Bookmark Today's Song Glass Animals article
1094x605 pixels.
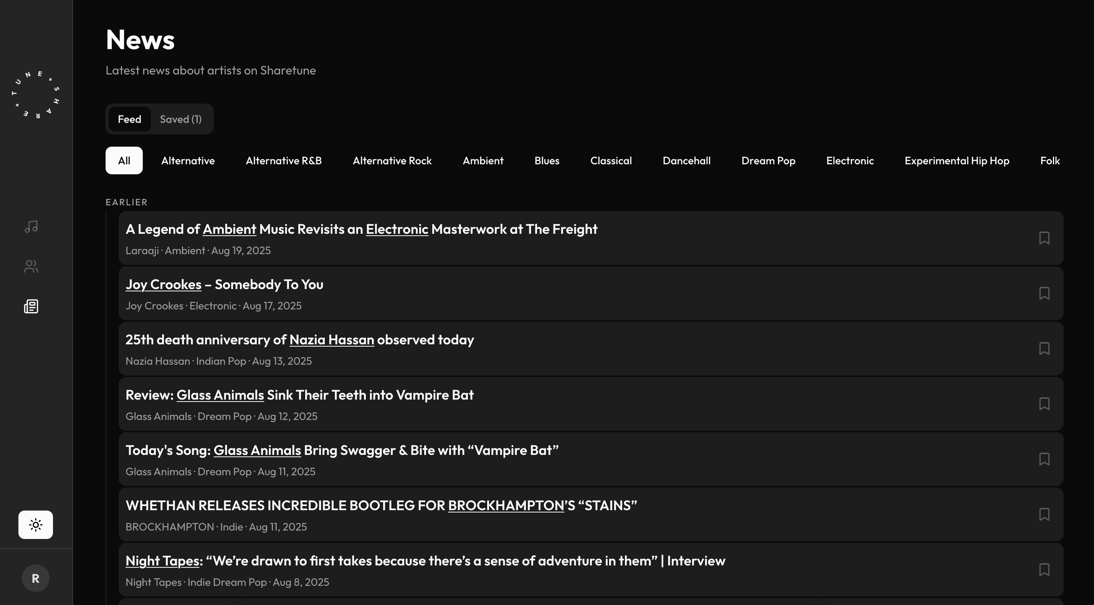click(x=1044, y=459)
